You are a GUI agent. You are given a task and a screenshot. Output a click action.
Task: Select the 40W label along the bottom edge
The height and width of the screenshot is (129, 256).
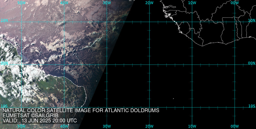(x=64, y=126)
